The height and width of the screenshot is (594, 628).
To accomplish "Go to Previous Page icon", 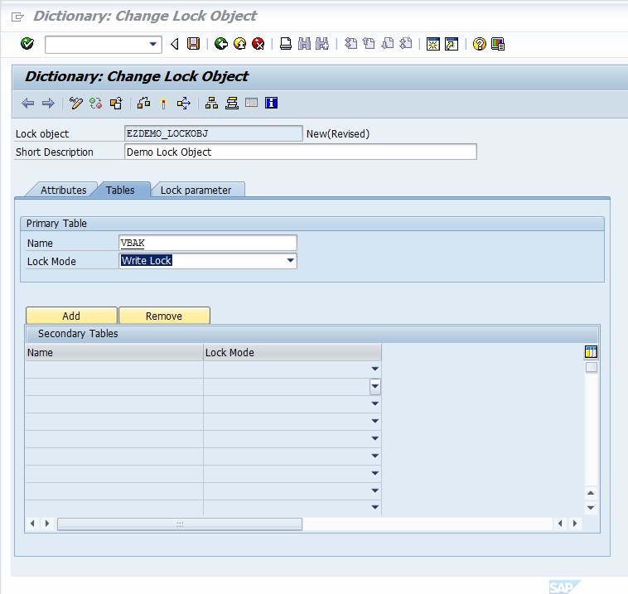I will [x=369, y=43].
